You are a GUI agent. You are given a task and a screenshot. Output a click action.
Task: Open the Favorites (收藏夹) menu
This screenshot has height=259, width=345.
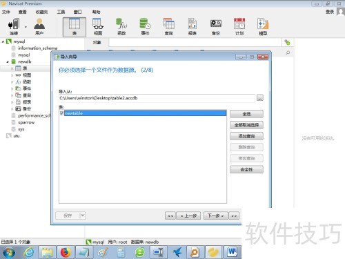point(41,12)
